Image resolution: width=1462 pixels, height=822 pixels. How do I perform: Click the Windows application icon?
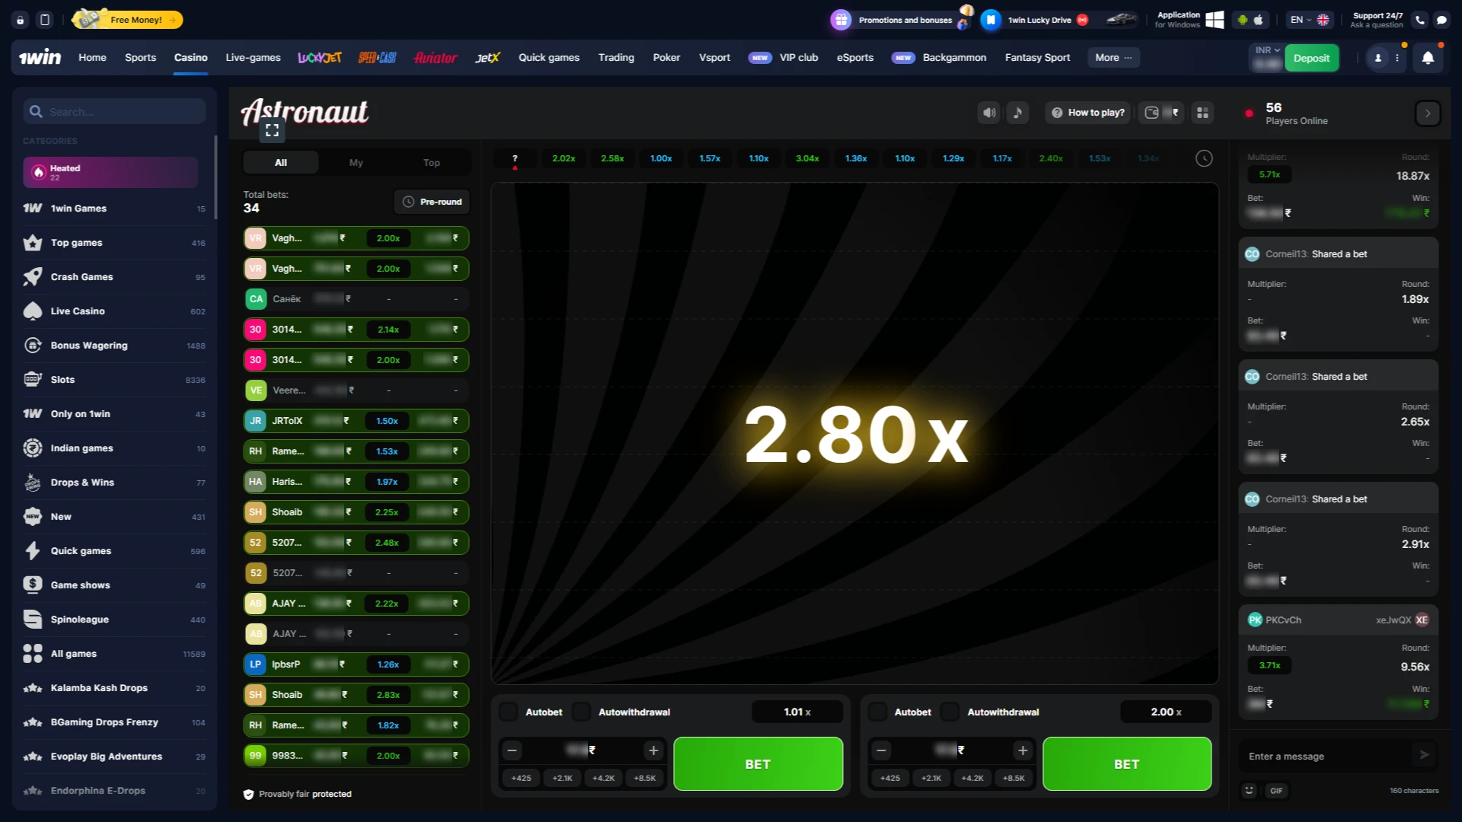click(x=1215, y=20)
